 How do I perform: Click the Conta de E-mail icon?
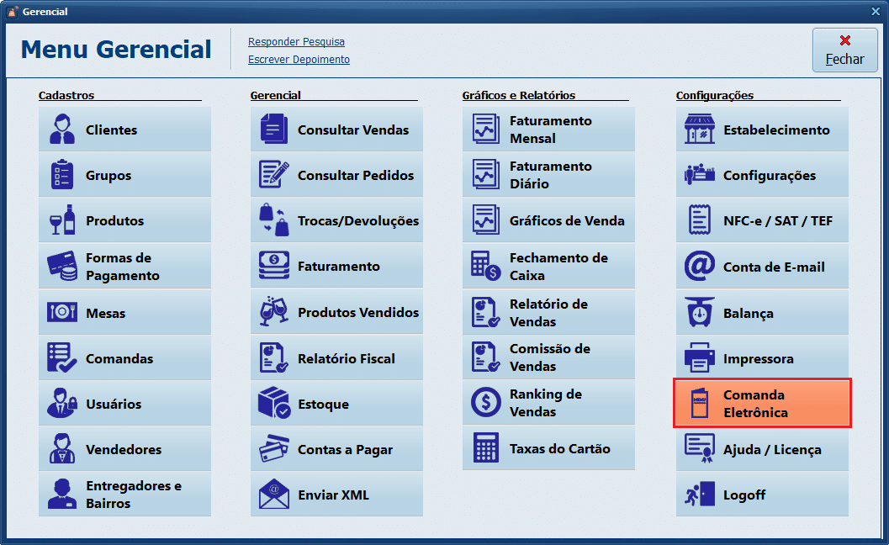(700, 267)
